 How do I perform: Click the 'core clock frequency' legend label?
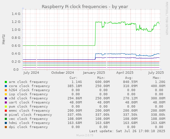29,86
